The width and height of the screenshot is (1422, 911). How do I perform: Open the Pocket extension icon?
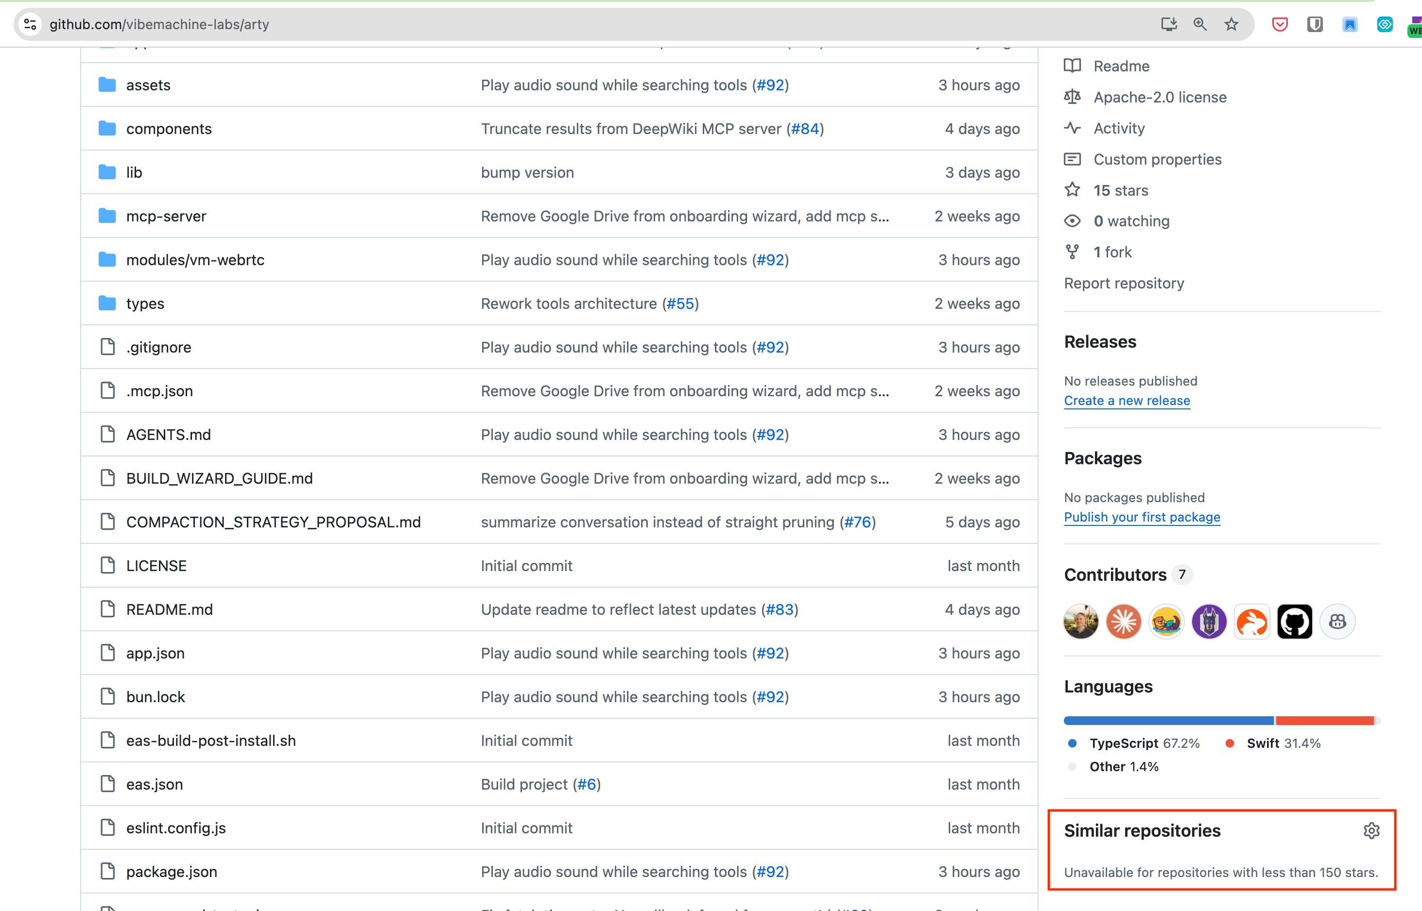[1279, 24]
